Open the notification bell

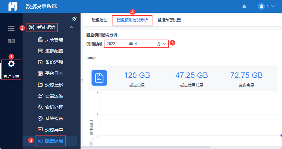[244, 7]
